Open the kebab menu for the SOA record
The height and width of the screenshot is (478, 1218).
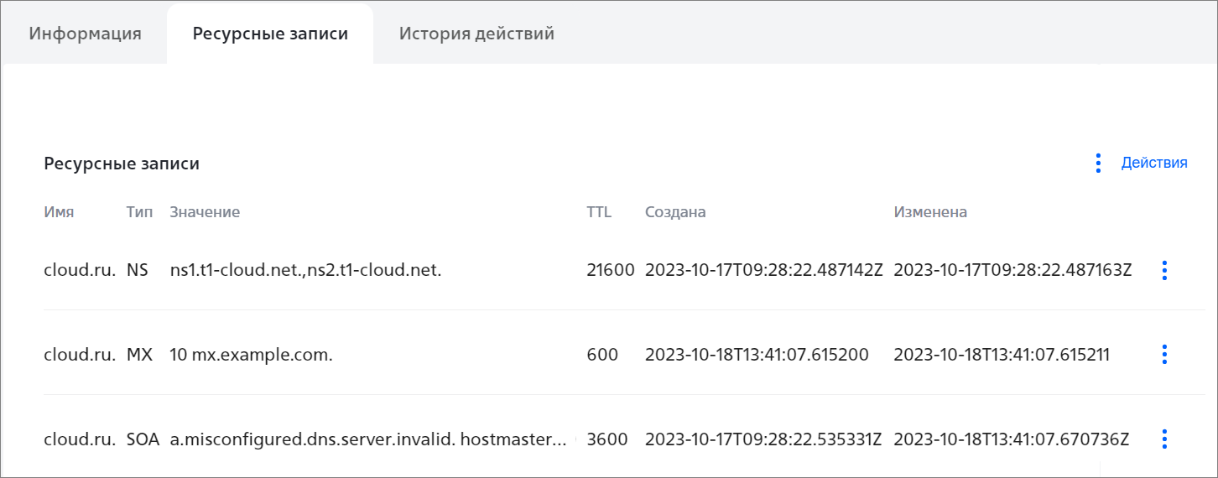[1163, 439]
